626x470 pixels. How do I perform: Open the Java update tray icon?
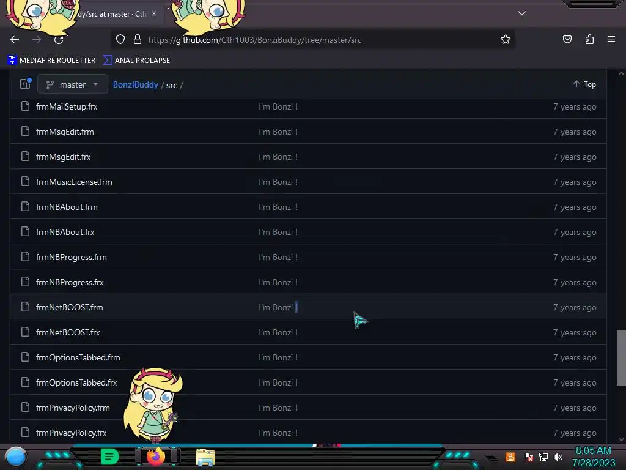510,457
